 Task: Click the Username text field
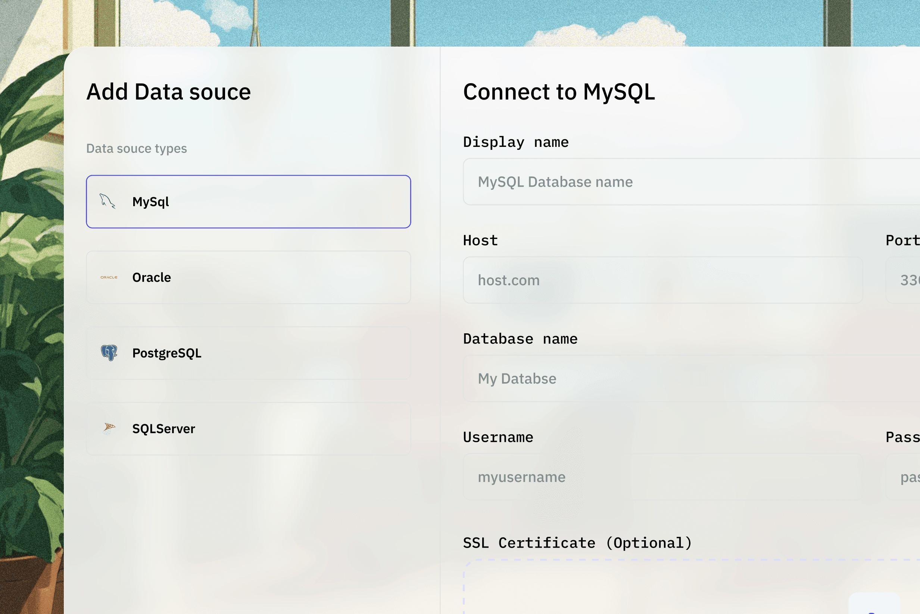click(x=662, y=477)
